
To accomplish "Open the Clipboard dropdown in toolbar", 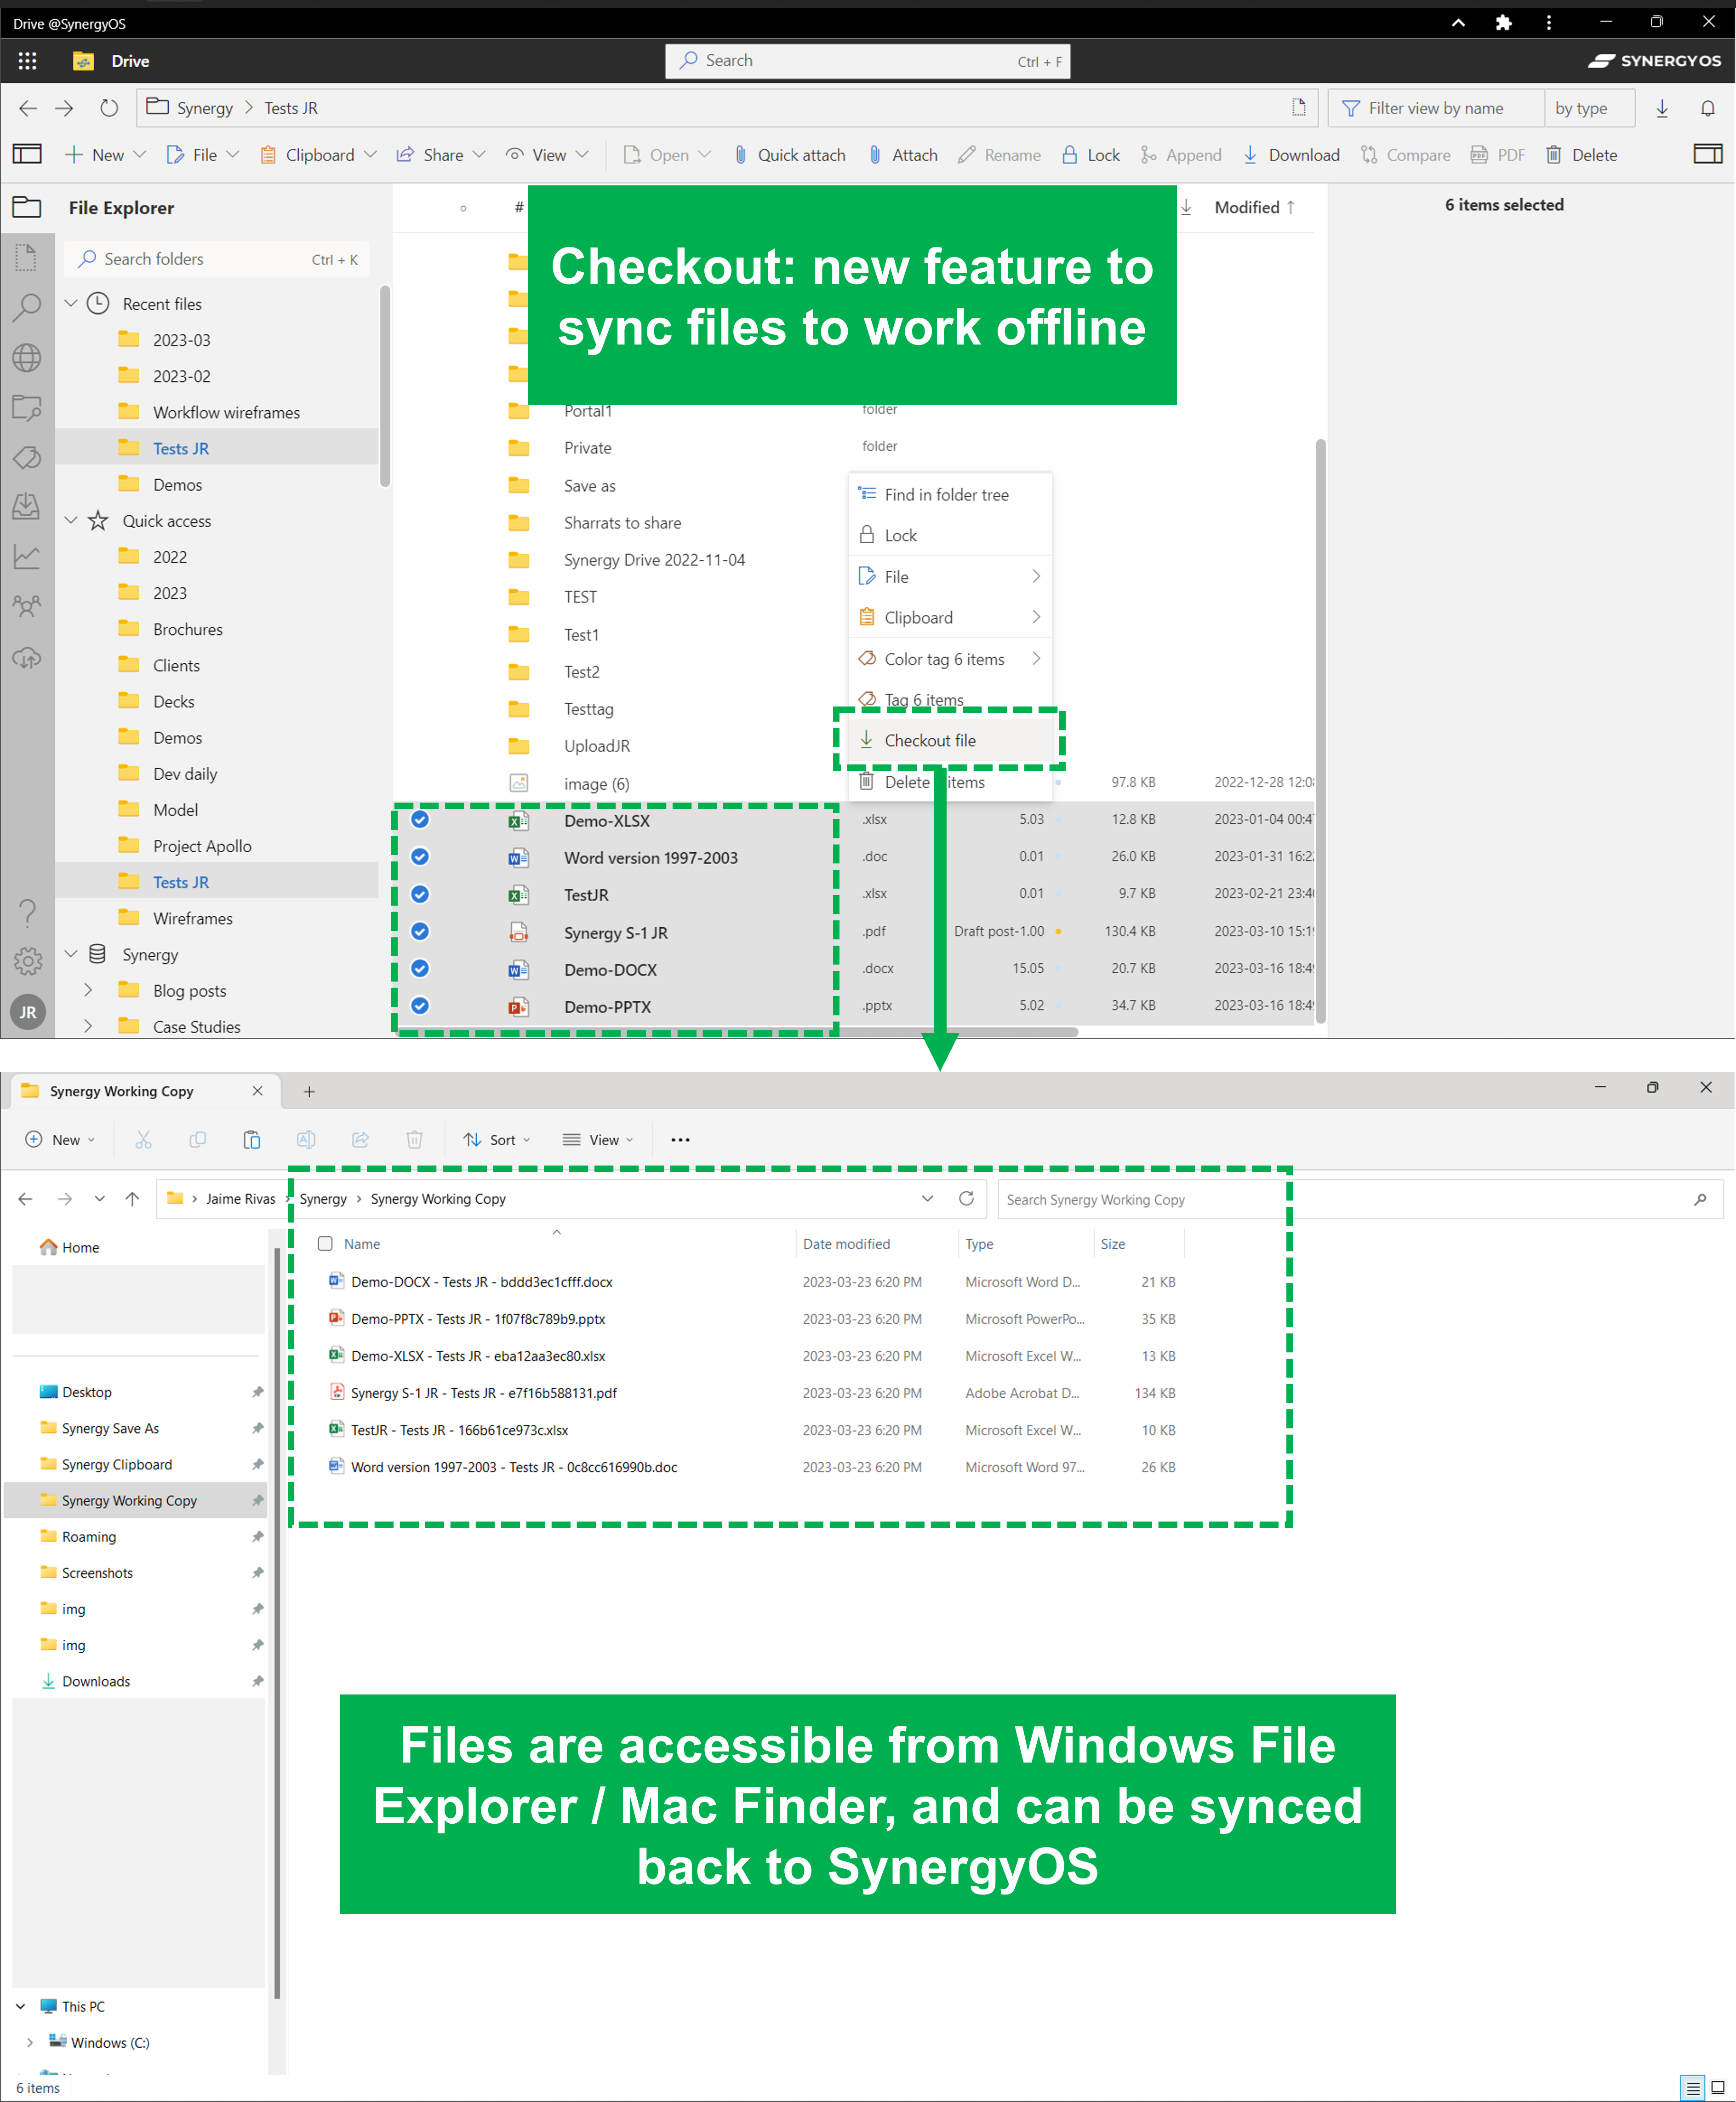I will [318, 155].
